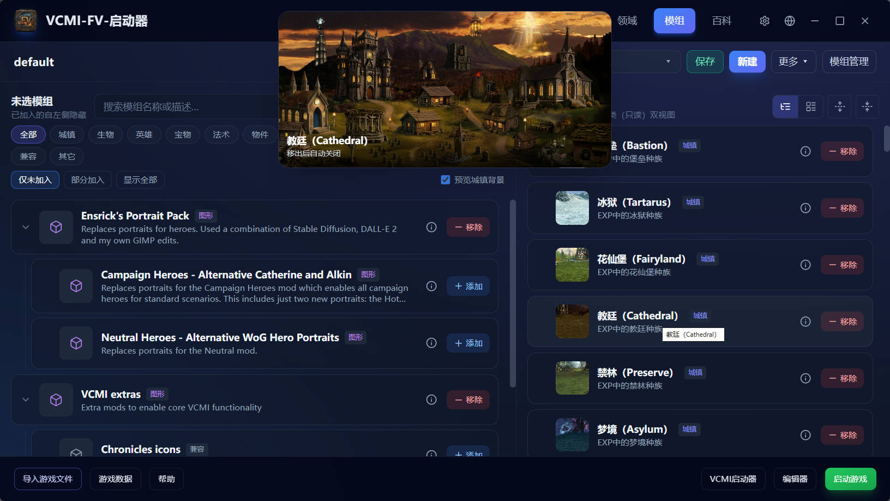Click the left mod list scrollbar
Screen dimensions: 890x501
[513, 294]
